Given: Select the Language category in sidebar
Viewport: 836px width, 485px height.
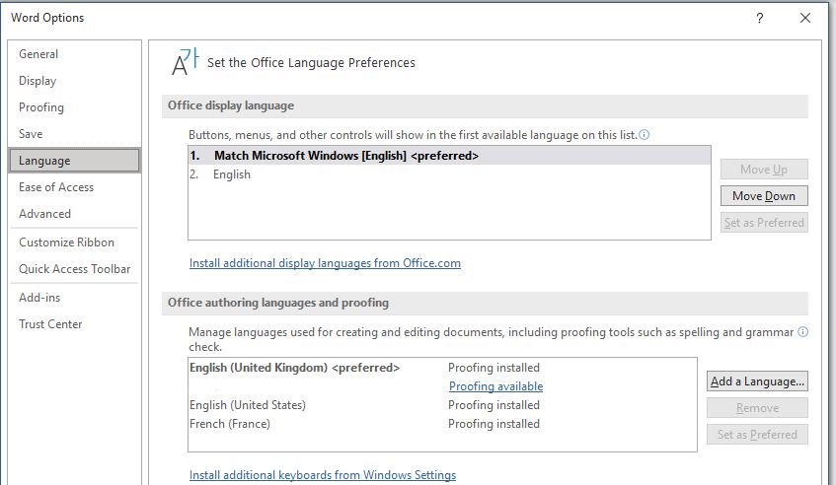Looking at the screenshot, I should click(x=75, y=161).
